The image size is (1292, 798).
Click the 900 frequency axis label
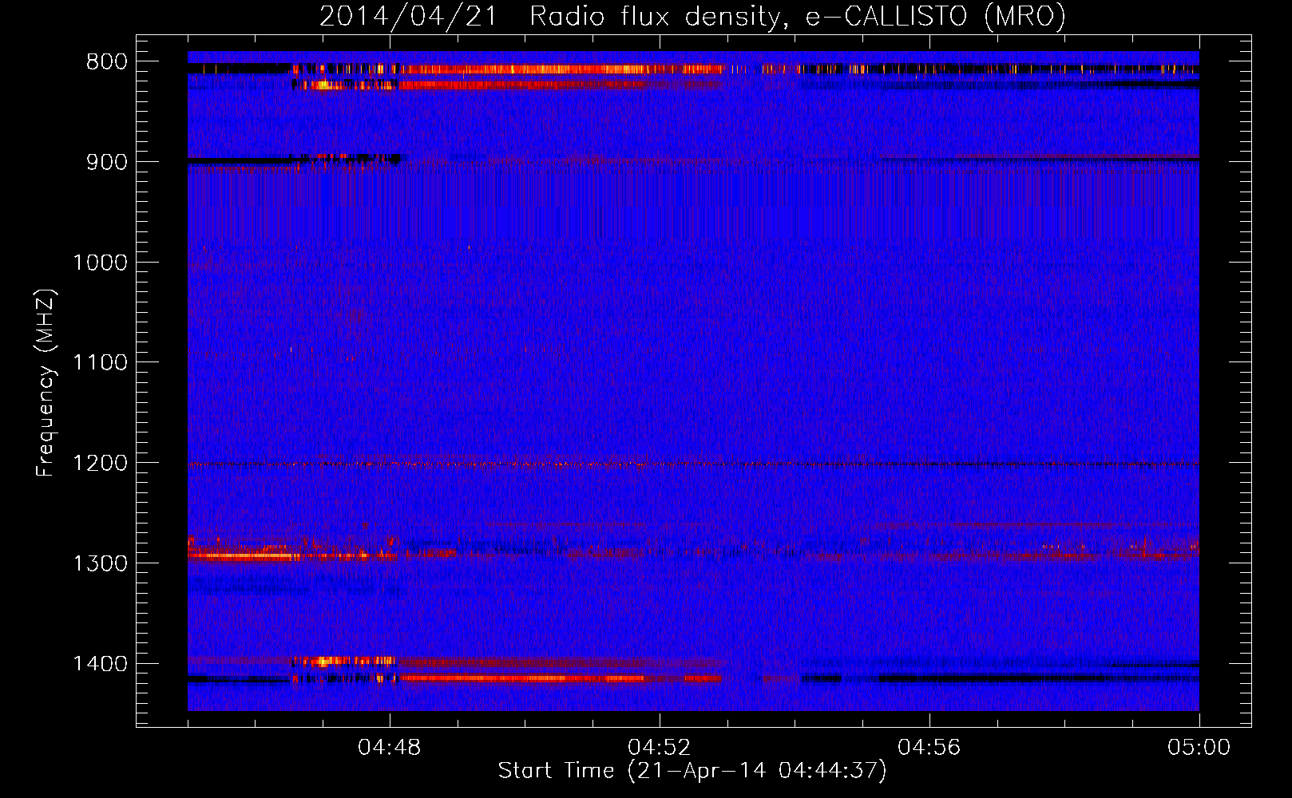click(107, 162)
